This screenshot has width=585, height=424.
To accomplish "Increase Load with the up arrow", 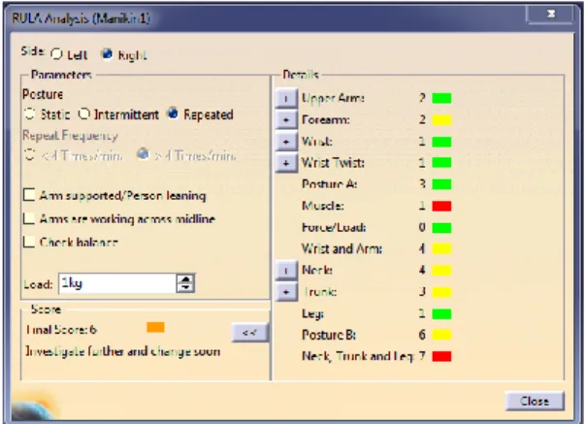I will pos(185,279).
